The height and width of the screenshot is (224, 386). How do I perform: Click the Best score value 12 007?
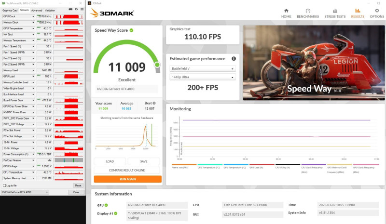pyautogui.click(x=150, y=108)
